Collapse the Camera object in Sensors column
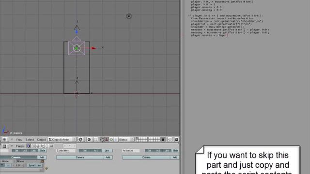The height and width of the screenshot is (174, 310). coord(18,157)
